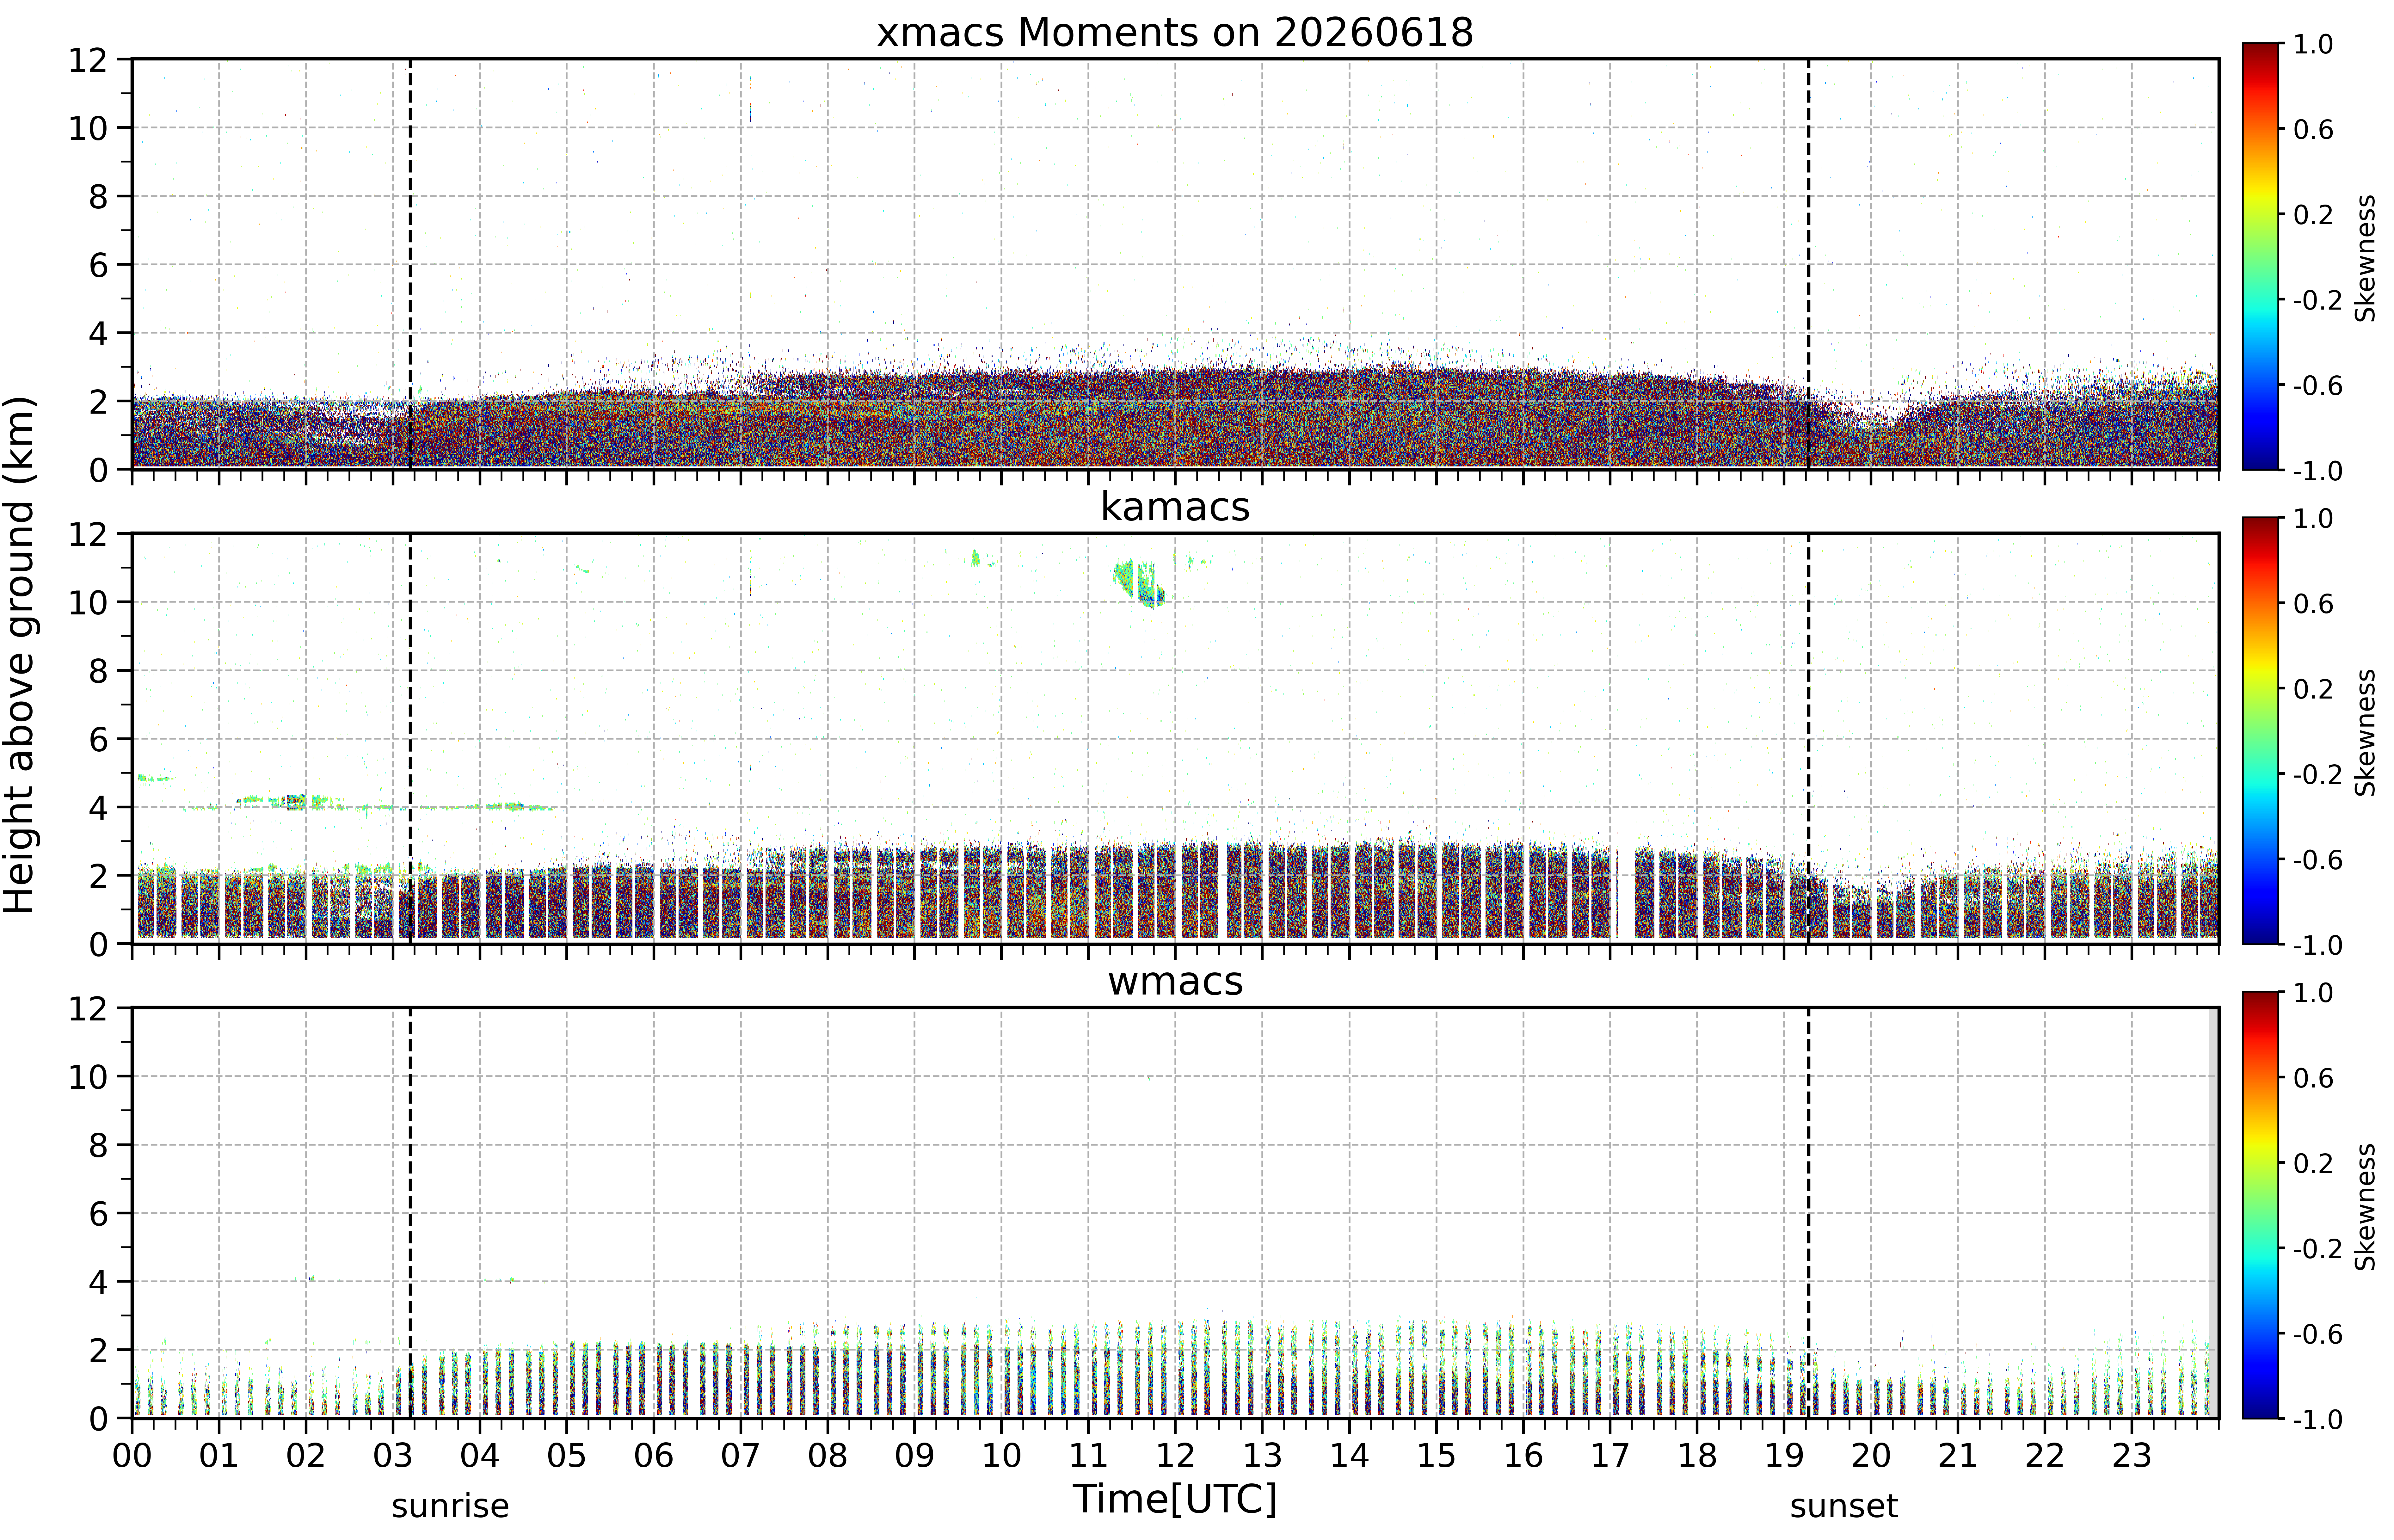
Task: Click the sunrise dashed line in xmacs panel
Action: pyautogui.click(x=410, y=264)
